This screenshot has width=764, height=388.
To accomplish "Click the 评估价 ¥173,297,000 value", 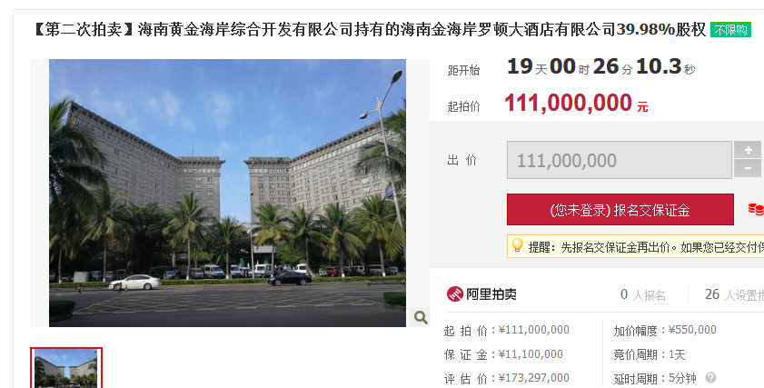I will pyautogui.click(x=534, y=378).
